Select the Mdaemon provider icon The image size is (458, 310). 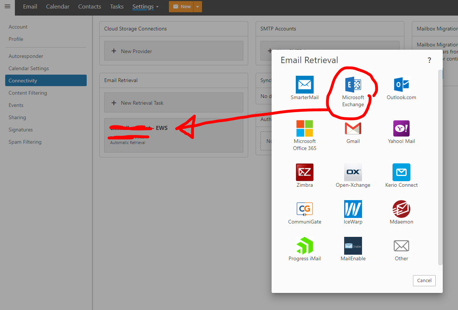click(x=401, y=209)
